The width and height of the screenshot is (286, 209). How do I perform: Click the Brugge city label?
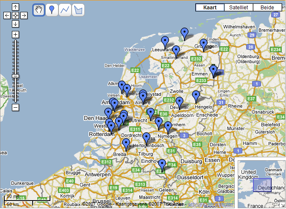[73, 173]
